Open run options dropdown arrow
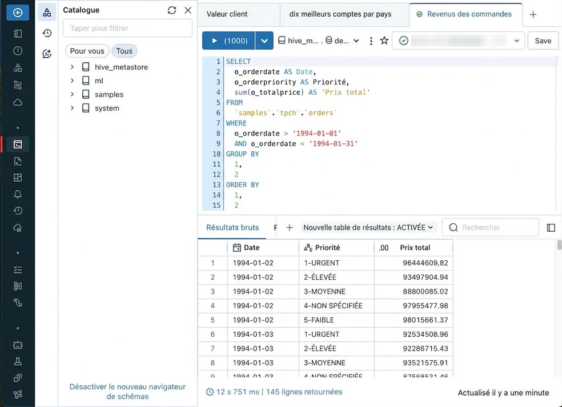This screenshot has width=562, height=407. [264, 41]
